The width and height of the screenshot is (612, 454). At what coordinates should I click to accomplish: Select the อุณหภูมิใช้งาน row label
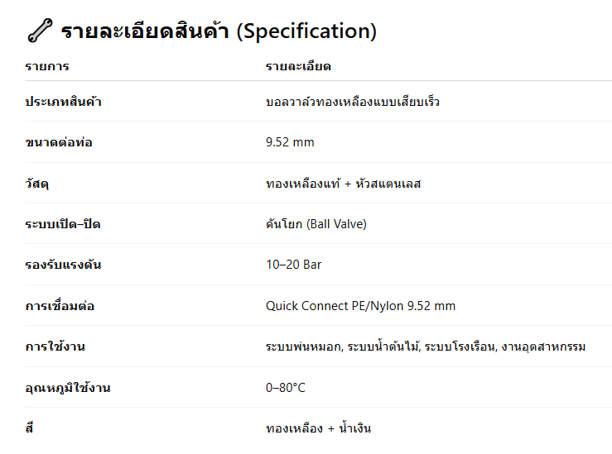tap(68, 387)
